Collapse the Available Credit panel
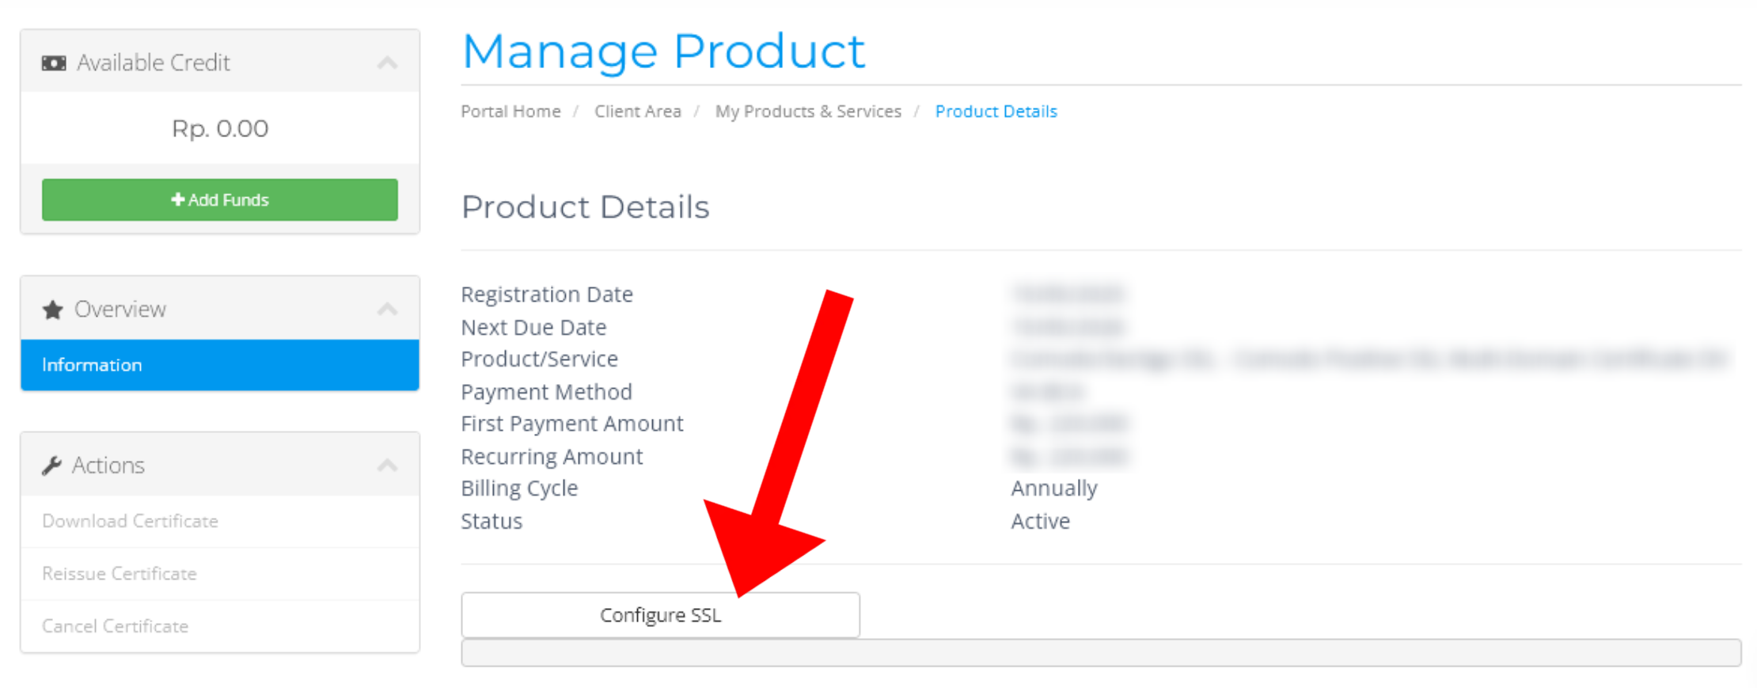The image size is (1757, 688). (387, 63)
